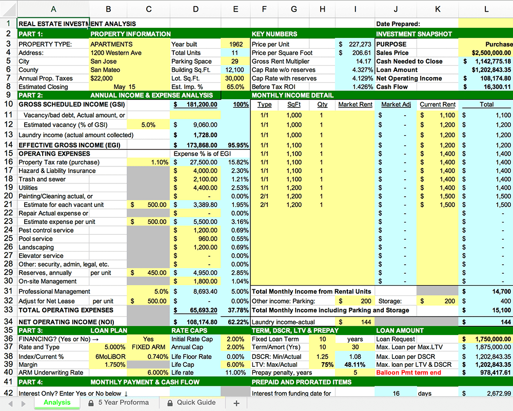513x411 pixels.
Task: Open the Quick Guide sheet tab
Action: point(196,402)
